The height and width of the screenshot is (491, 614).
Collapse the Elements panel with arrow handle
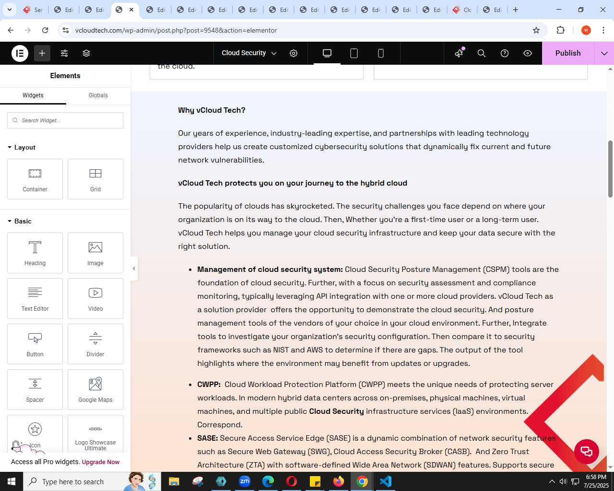click(x=134, y=269)
